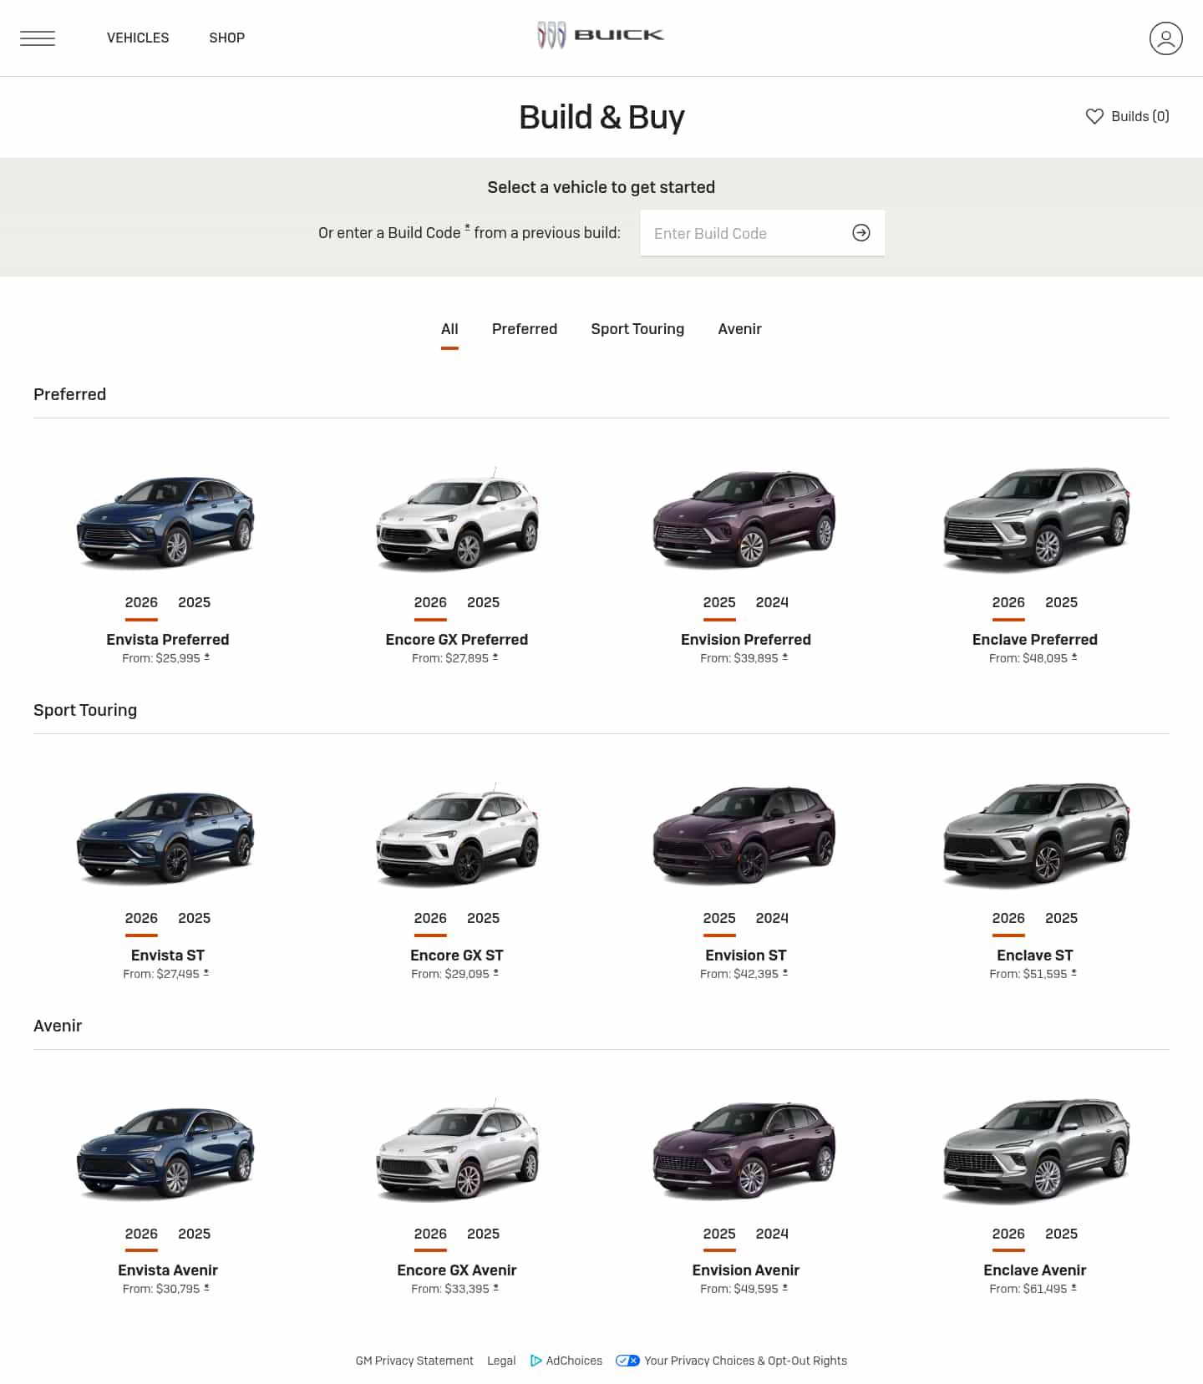Open the price footnote for Enclave Avenir

pyautogui.click(x=1074, y=1288)
